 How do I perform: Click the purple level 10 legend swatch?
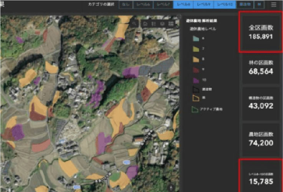coord(195,80)
